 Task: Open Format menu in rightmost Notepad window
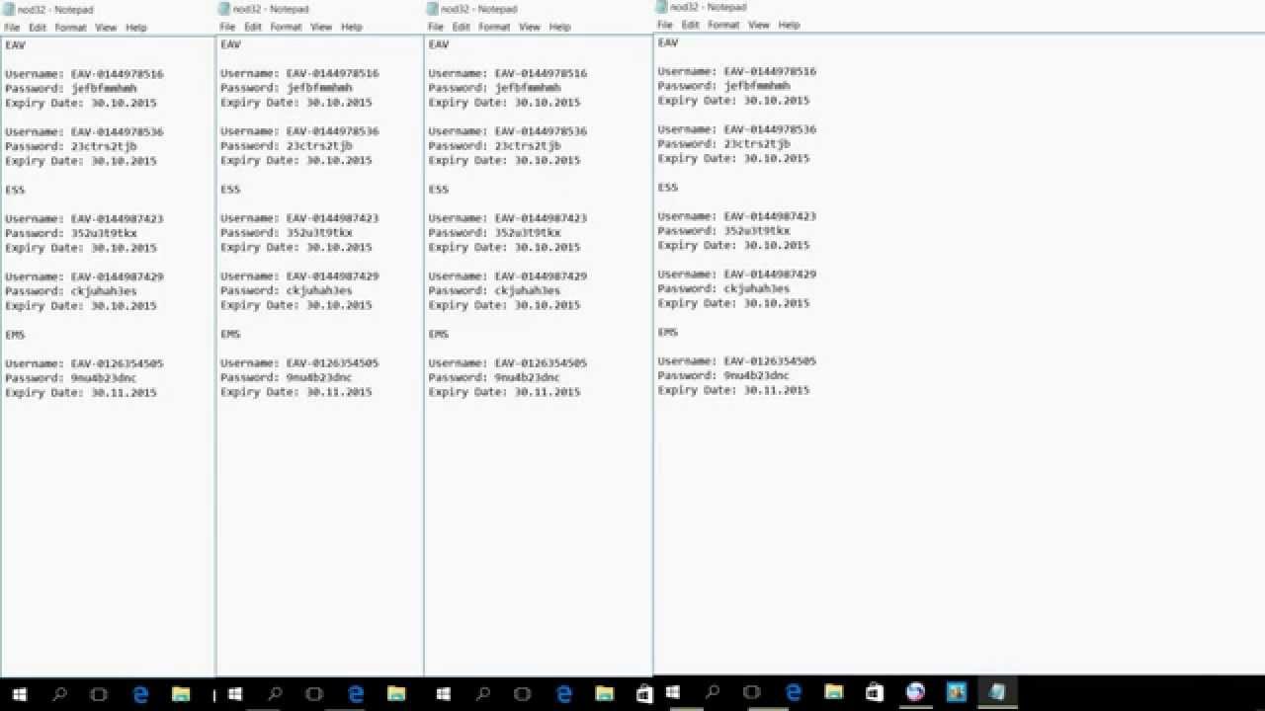click(x=723, y=25)
